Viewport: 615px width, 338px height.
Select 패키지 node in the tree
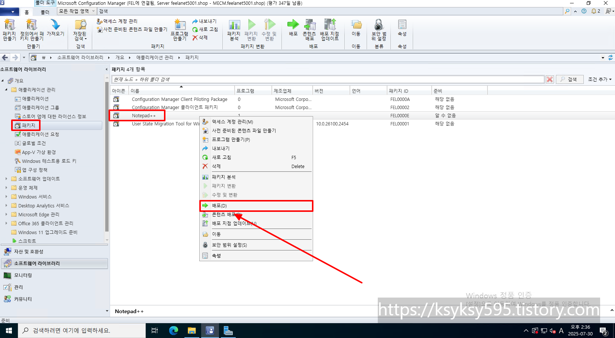(28, 125)
